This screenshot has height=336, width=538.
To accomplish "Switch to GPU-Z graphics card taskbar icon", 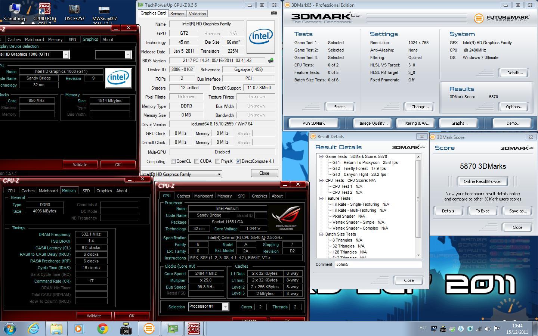I will pyautogui.click(x=172, y=329).
